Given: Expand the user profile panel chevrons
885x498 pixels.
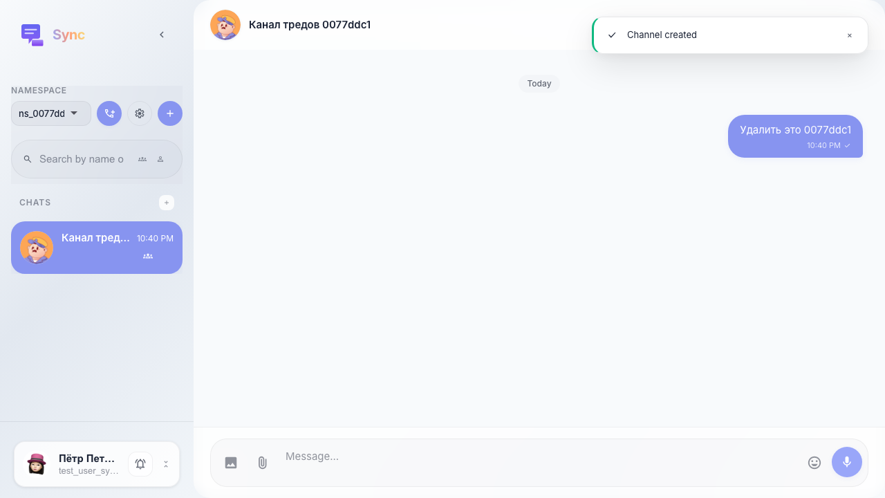Looking at the screenshot, I should tap(166, 464).
